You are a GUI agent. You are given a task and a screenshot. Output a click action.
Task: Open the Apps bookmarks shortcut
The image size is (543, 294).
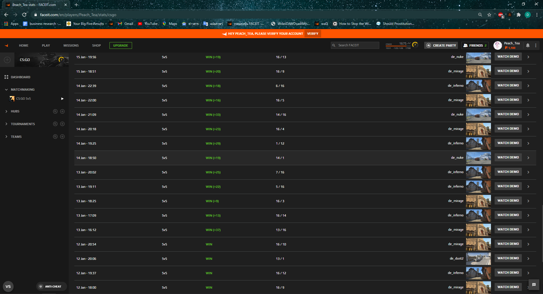point(11,24)
